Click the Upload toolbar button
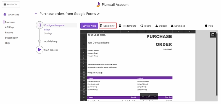Viewport: 221px width, 104px height. [161, 26]
